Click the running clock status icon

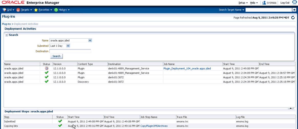(47, 68)
